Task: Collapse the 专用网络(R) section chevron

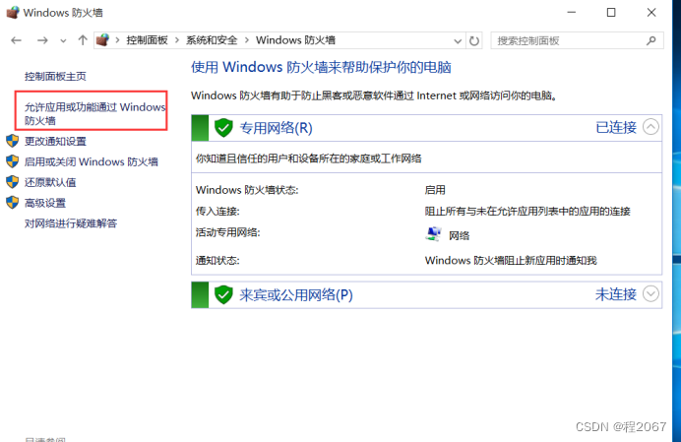Action: 650,127
